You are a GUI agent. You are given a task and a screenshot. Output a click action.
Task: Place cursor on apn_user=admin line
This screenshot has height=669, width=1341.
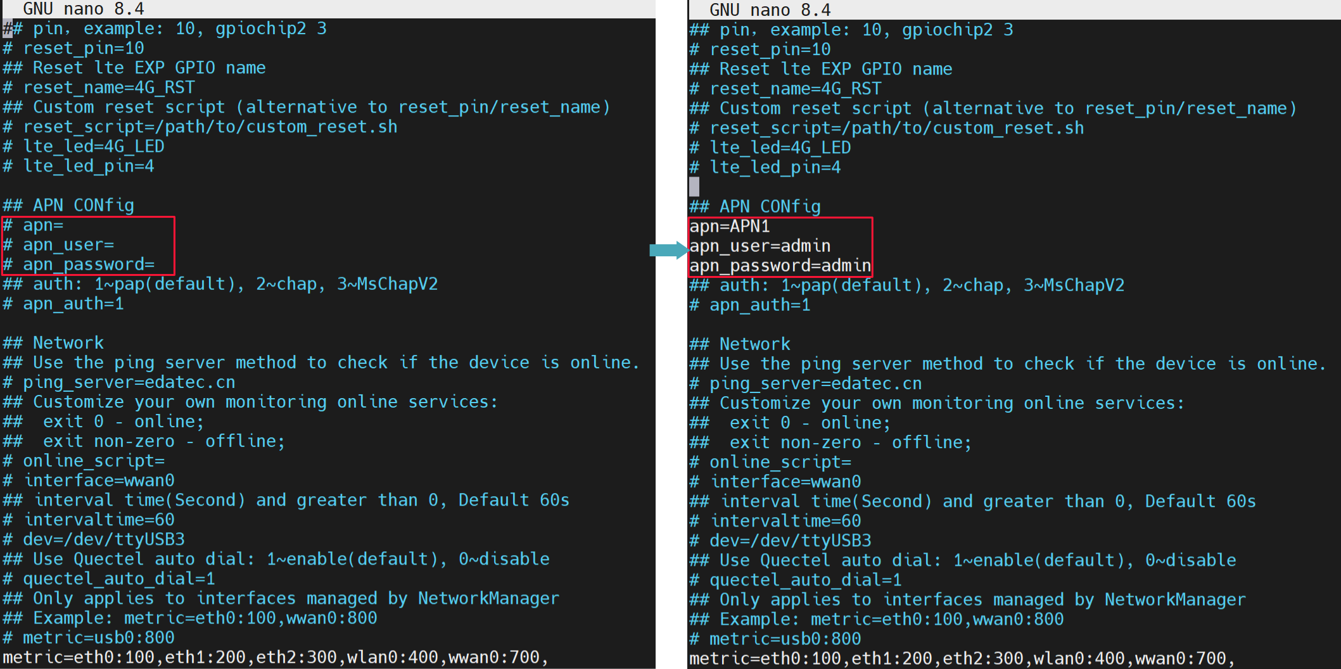tap(759, 246)
